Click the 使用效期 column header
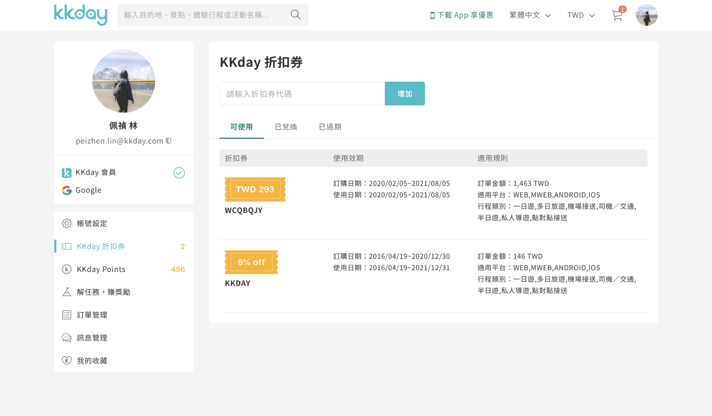 click(348, 159)
